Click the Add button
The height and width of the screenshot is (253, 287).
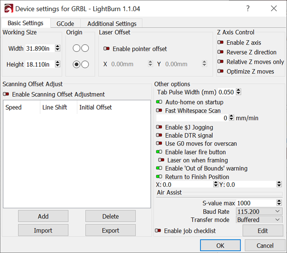[x=43, y=216]
